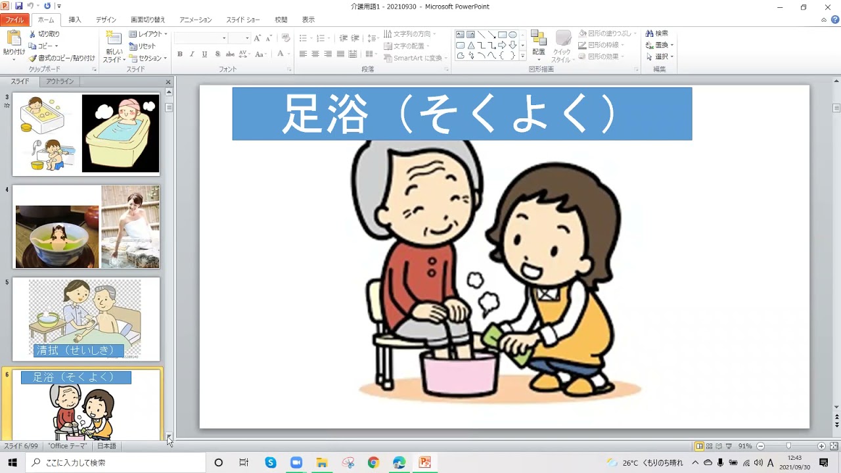This screenshot has width=841, height=473.
Task: Click zoom in plus button
Action: (x=821, y=446)
